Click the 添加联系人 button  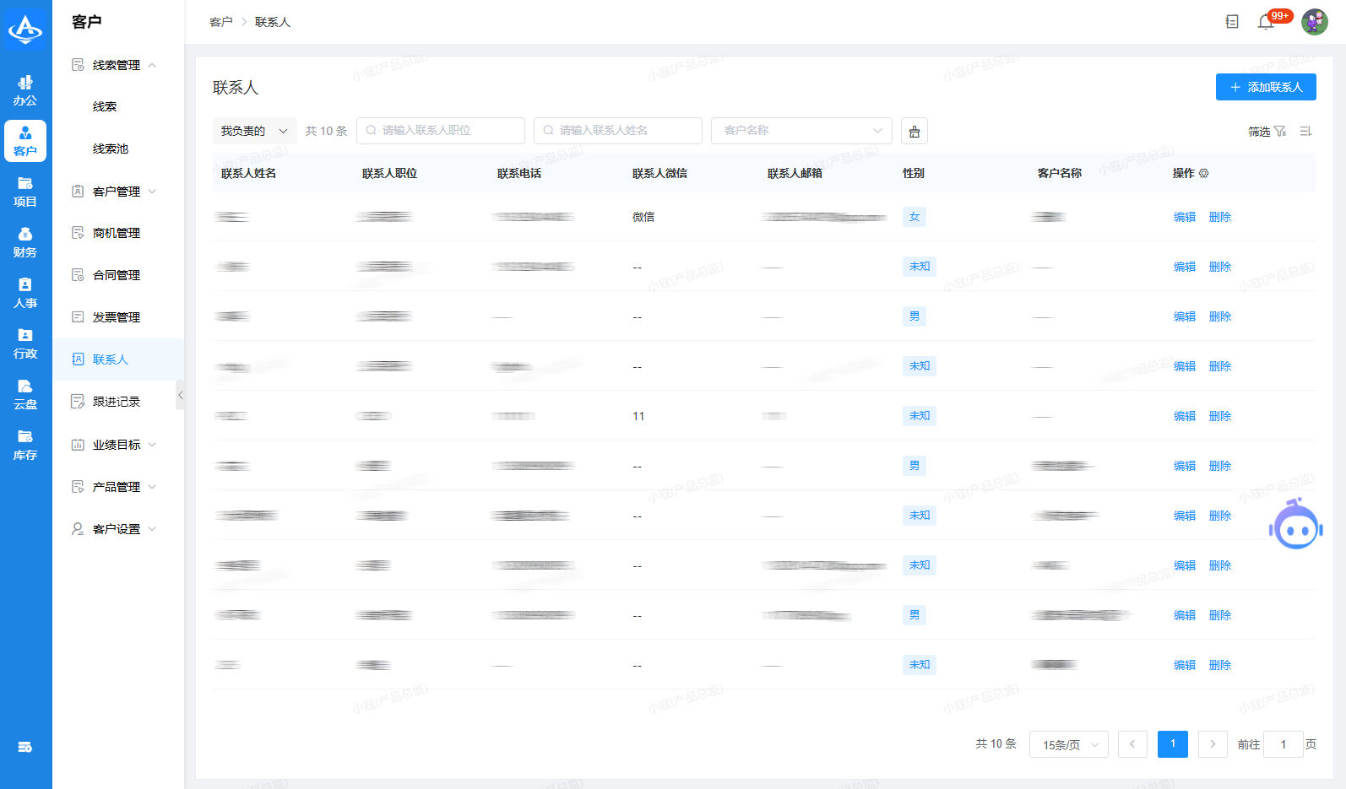click(x=1265, y=87)
